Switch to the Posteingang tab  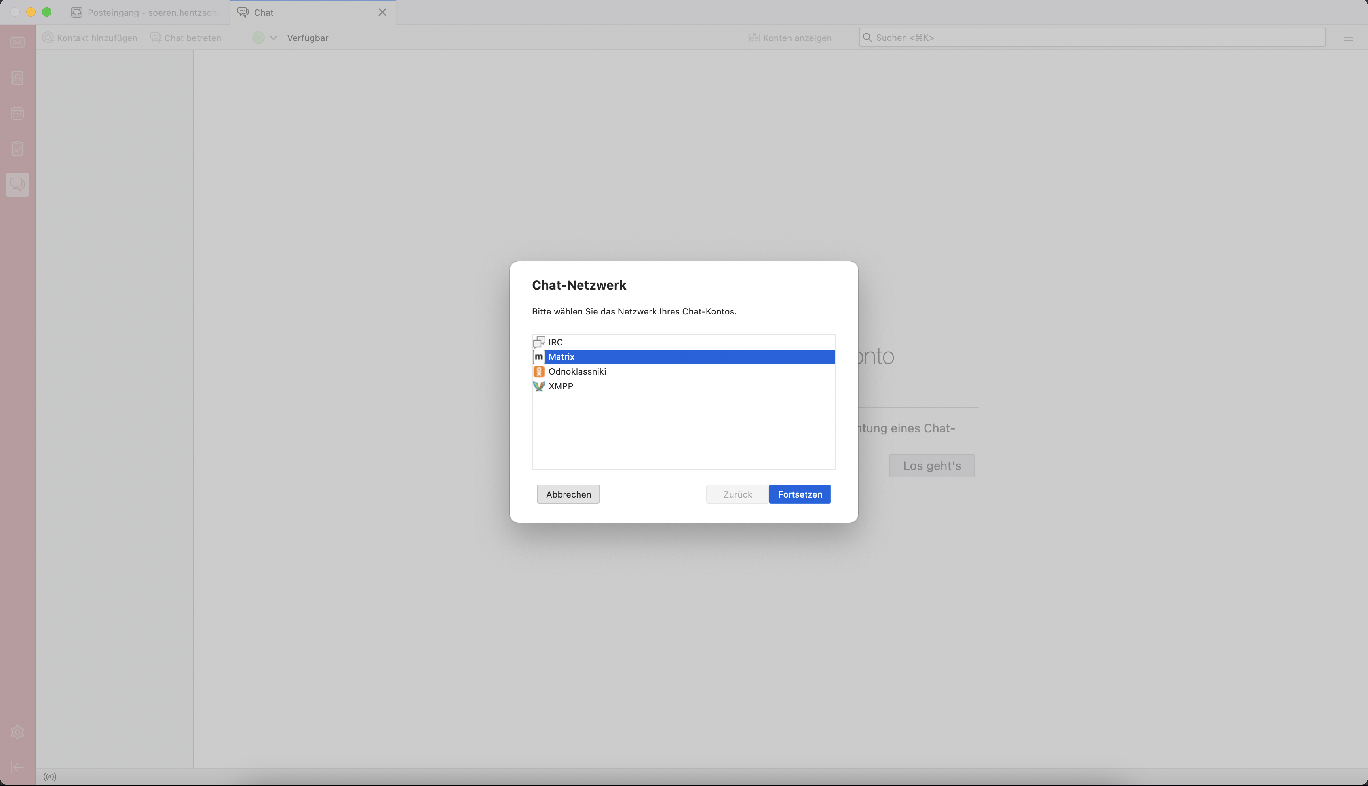(146, 12)
